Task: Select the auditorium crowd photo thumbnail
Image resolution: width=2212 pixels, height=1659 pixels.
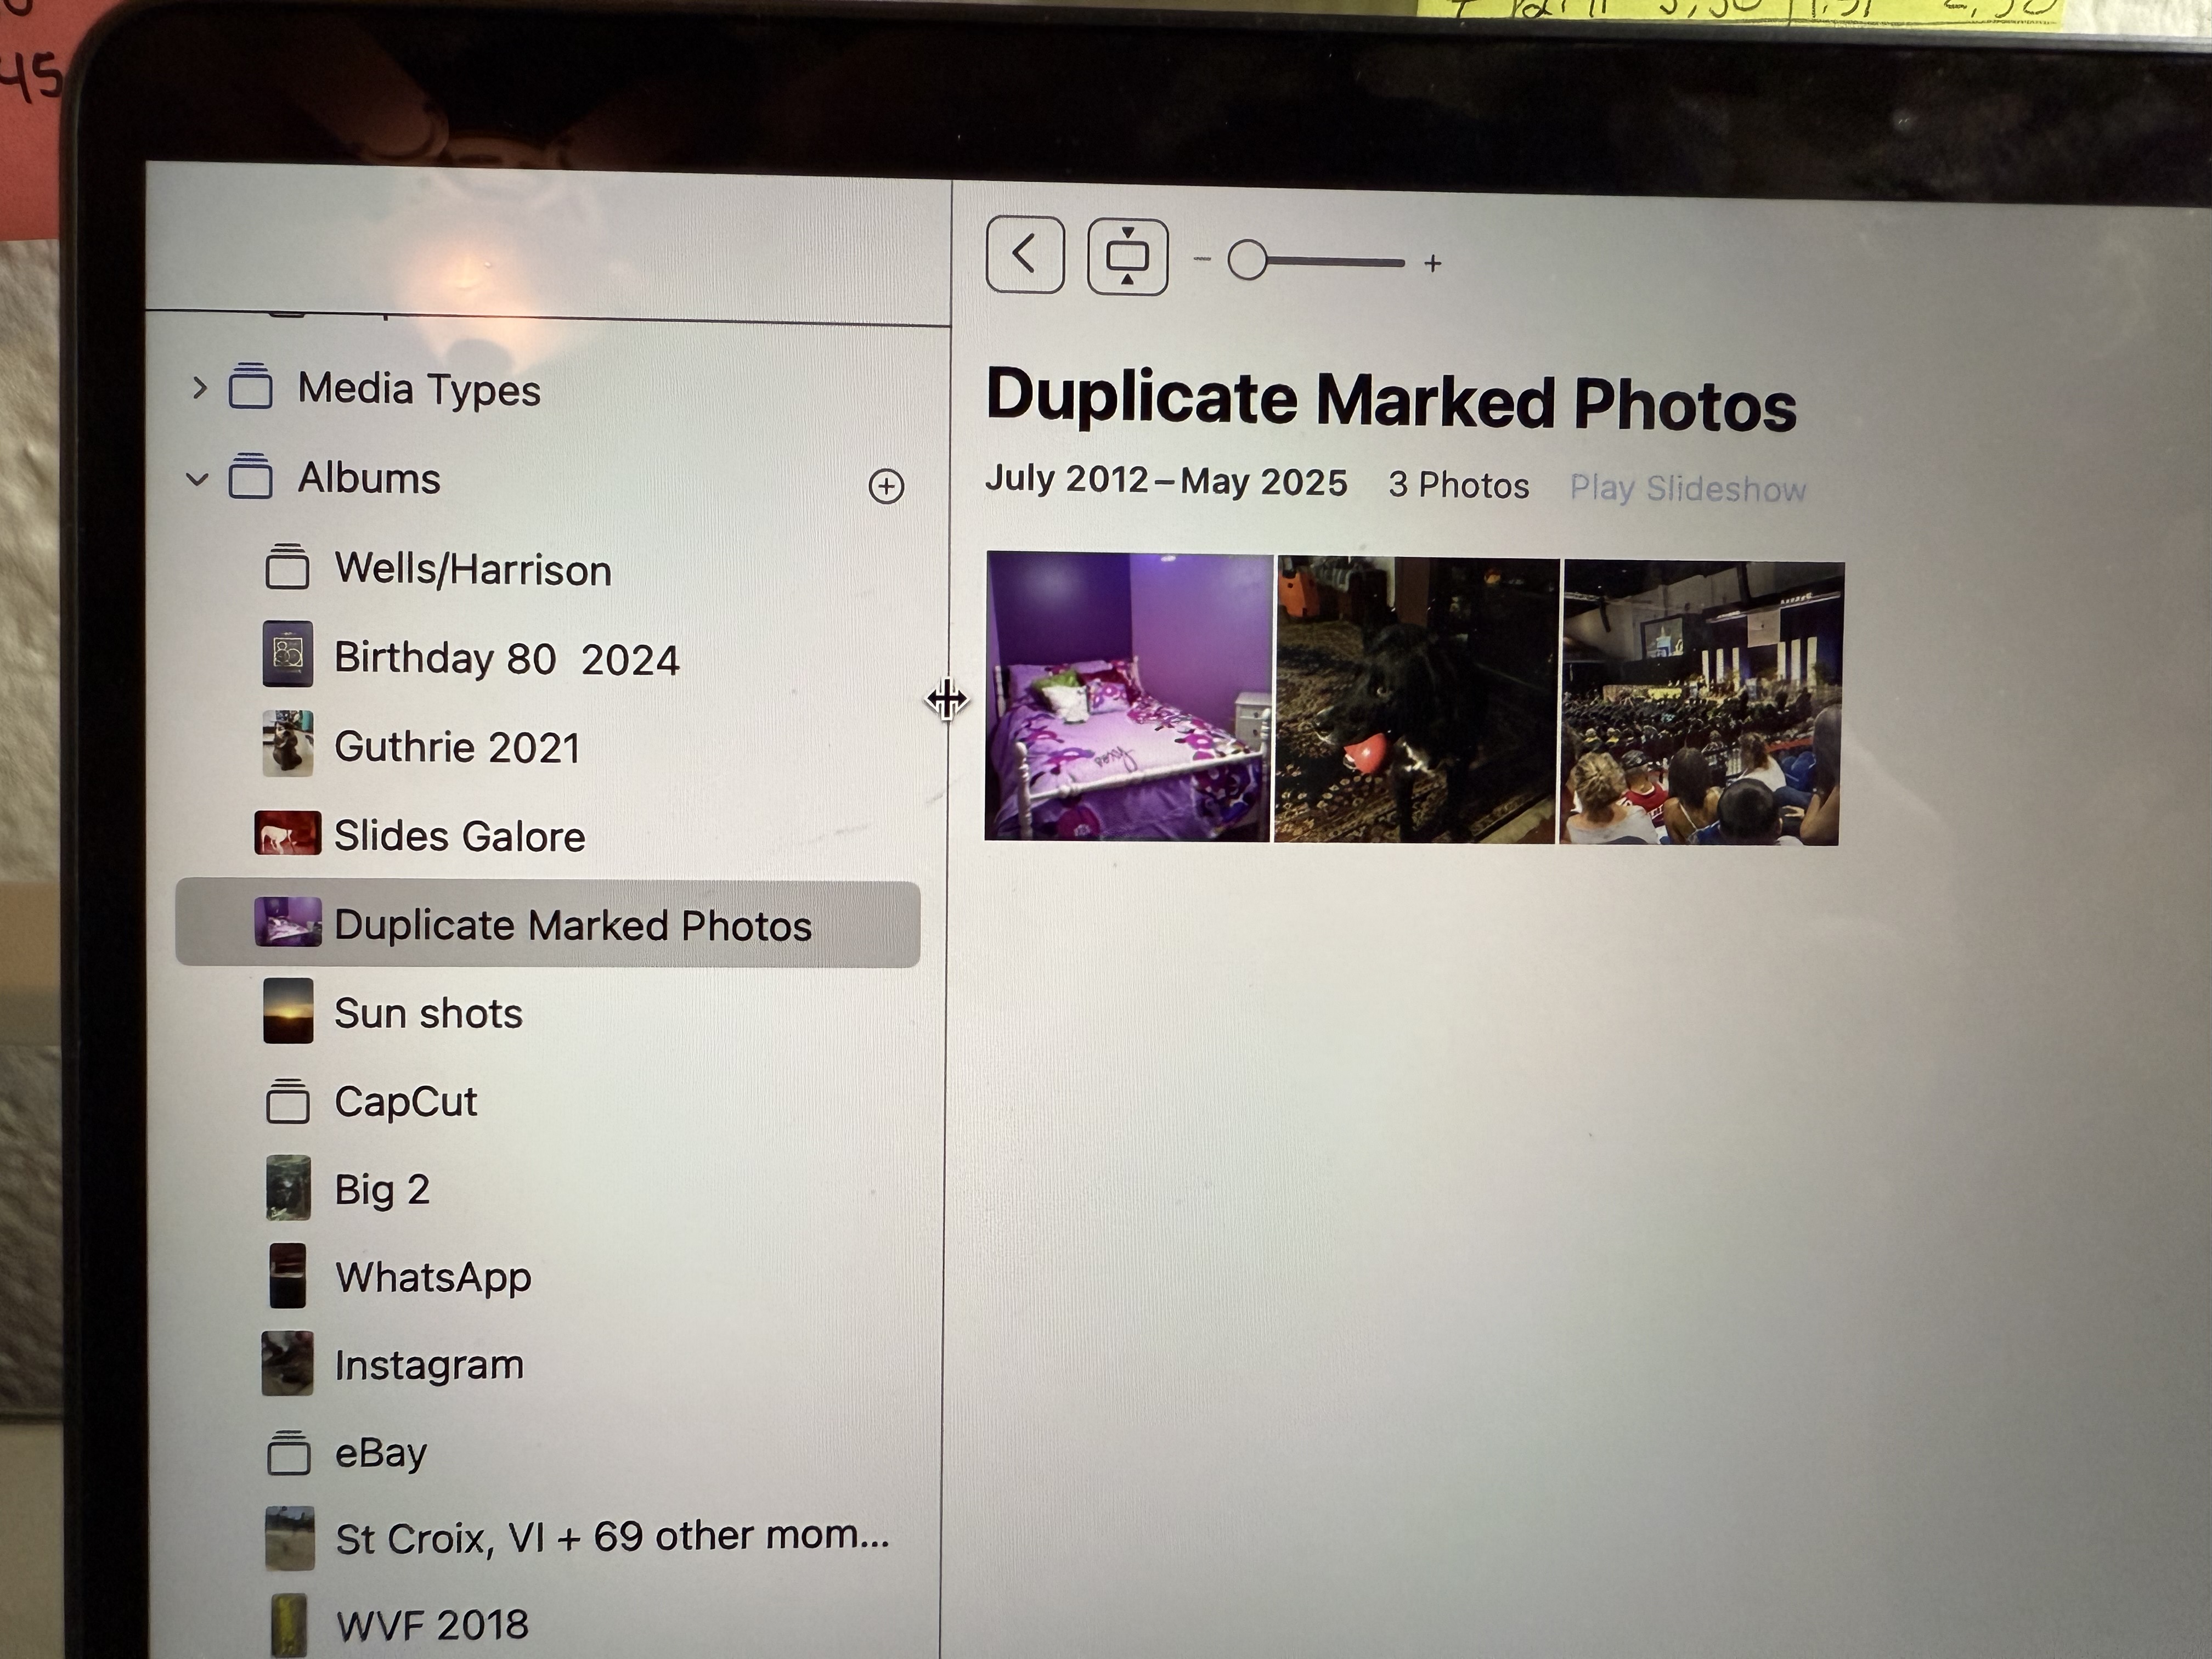Action: (1702, 703)
